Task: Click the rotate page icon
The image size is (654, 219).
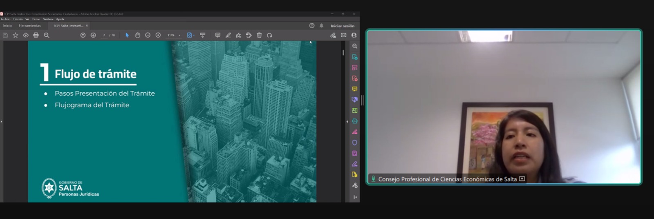Action: pos(269,35)
